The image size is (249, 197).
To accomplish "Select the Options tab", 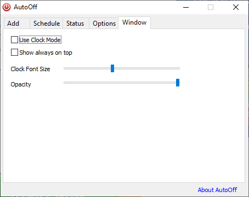I will (x=104, y=24).
